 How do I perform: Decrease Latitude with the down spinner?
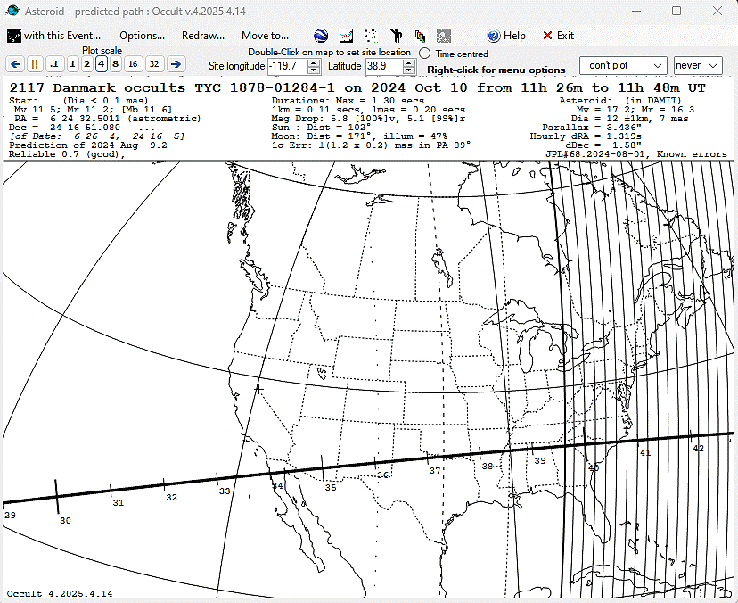[x=409, y=70]
